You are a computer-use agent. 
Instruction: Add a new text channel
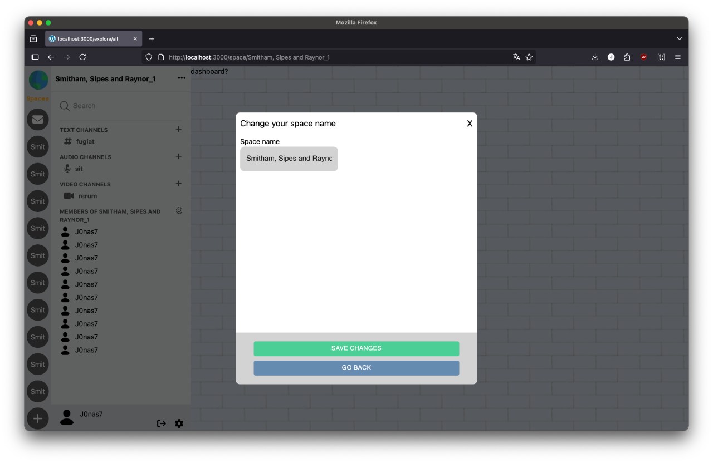179,129
